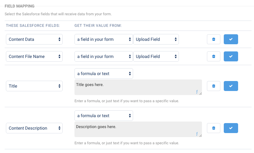The image size is (254, 153).
Task: Save the Content Description mapping with checkmark
Action: (x=231, y=128)
